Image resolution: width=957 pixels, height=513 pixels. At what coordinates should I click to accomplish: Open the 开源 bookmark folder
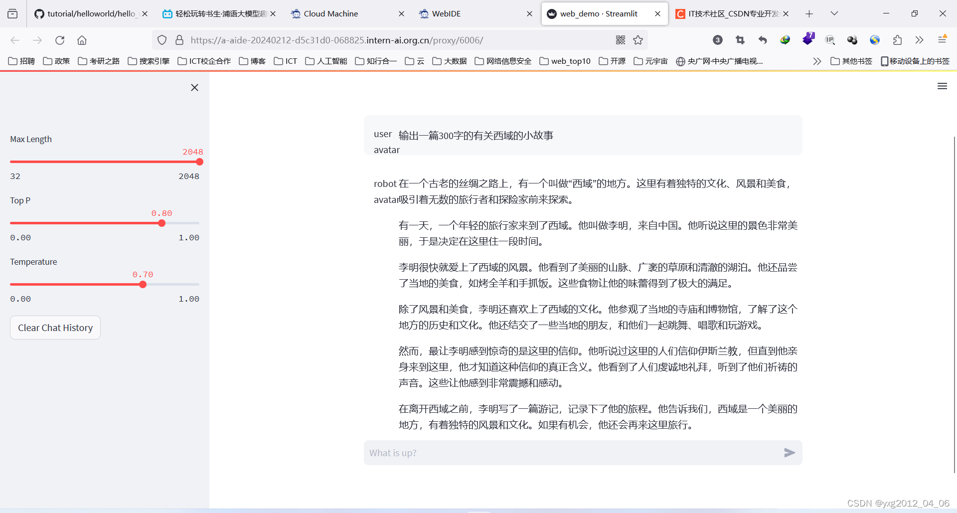(x=612, y=61)
